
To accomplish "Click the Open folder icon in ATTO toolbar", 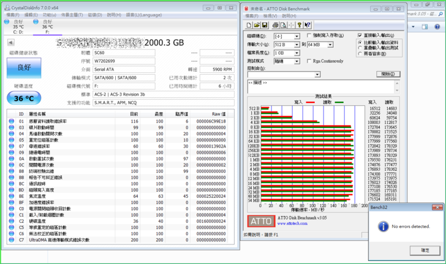I will click(x=257, y=25).
